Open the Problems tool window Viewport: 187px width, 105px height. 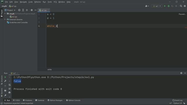point(27,100)
